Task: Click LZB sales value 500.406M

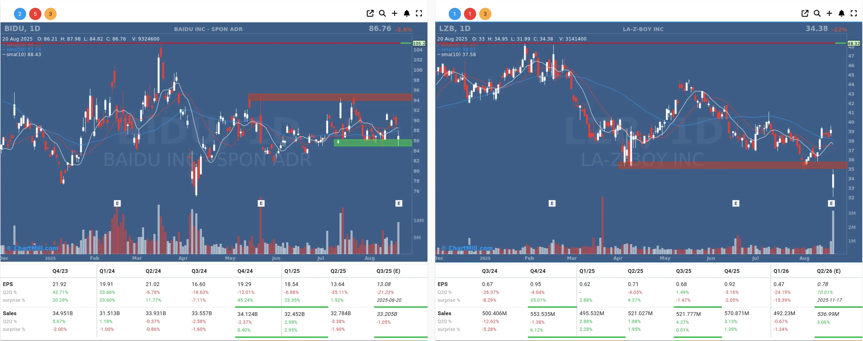Action: 494,313
